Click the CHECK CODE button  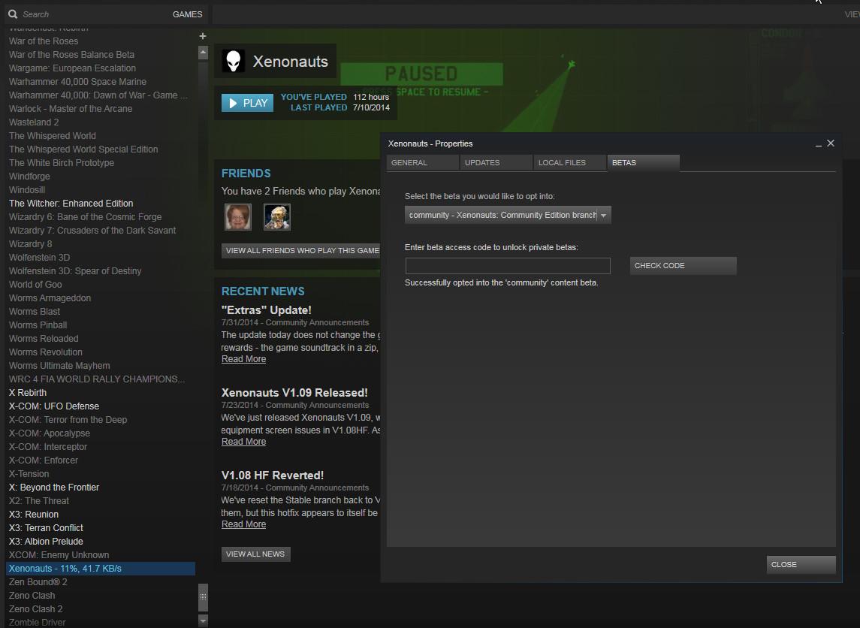click(x=683, y=265)
